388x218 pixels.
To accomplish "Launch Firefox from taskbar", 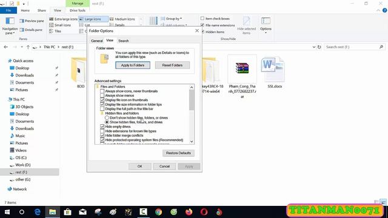I will tap(189, 212).
